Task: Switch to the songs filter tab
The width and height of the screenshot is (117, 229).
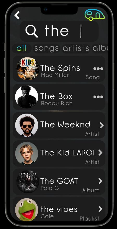Action: [46, 48]
